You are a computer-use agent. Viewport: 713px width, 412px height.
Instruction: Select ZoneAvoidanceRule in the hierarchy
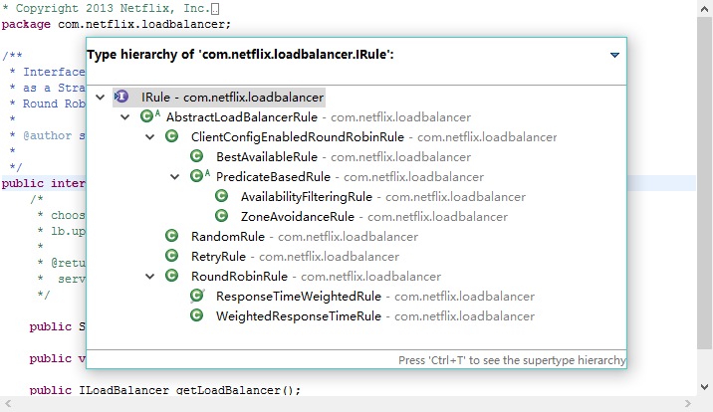click(x=374, y=217)
